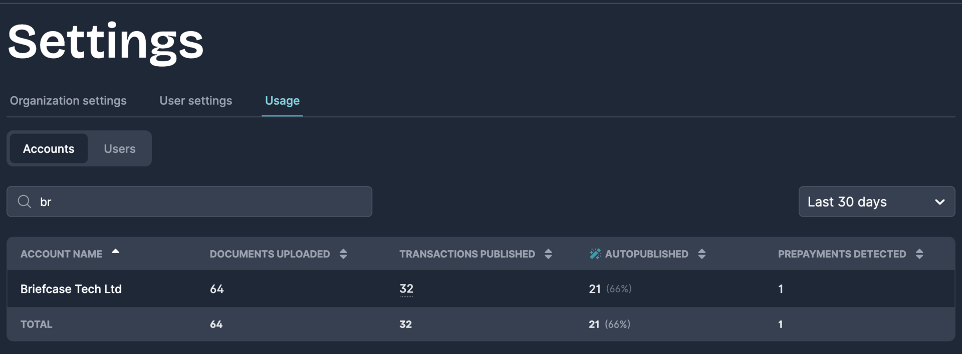Open the Last 30 days dropdown
Image resolution: width=962 pixels, height=354 pixels.
coord(877,202)
